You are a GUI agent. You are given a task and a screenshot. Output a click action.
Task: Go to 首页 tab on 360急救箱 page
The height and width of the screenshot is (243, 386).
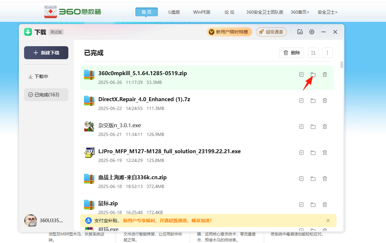(x=146, y=12)
